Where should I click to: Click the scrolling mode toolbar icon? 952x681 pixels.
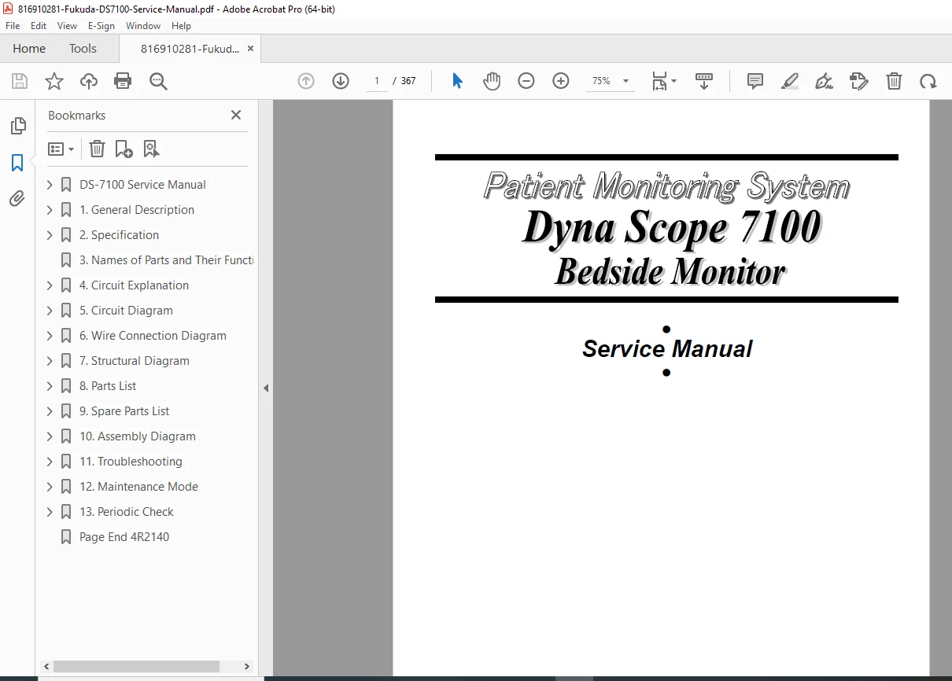point(704,81)
